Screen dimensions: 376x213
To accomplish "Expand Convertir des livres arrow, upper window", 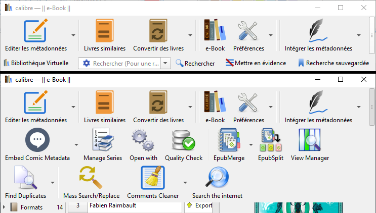I will click(x=190, y=35).
